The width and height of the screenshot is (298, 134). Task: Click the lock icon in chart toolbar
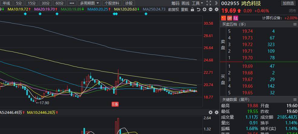click(192, 9)
